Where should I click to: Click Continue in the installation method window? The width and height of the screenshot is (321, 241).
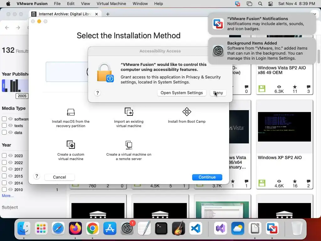(x=207, y=177)
